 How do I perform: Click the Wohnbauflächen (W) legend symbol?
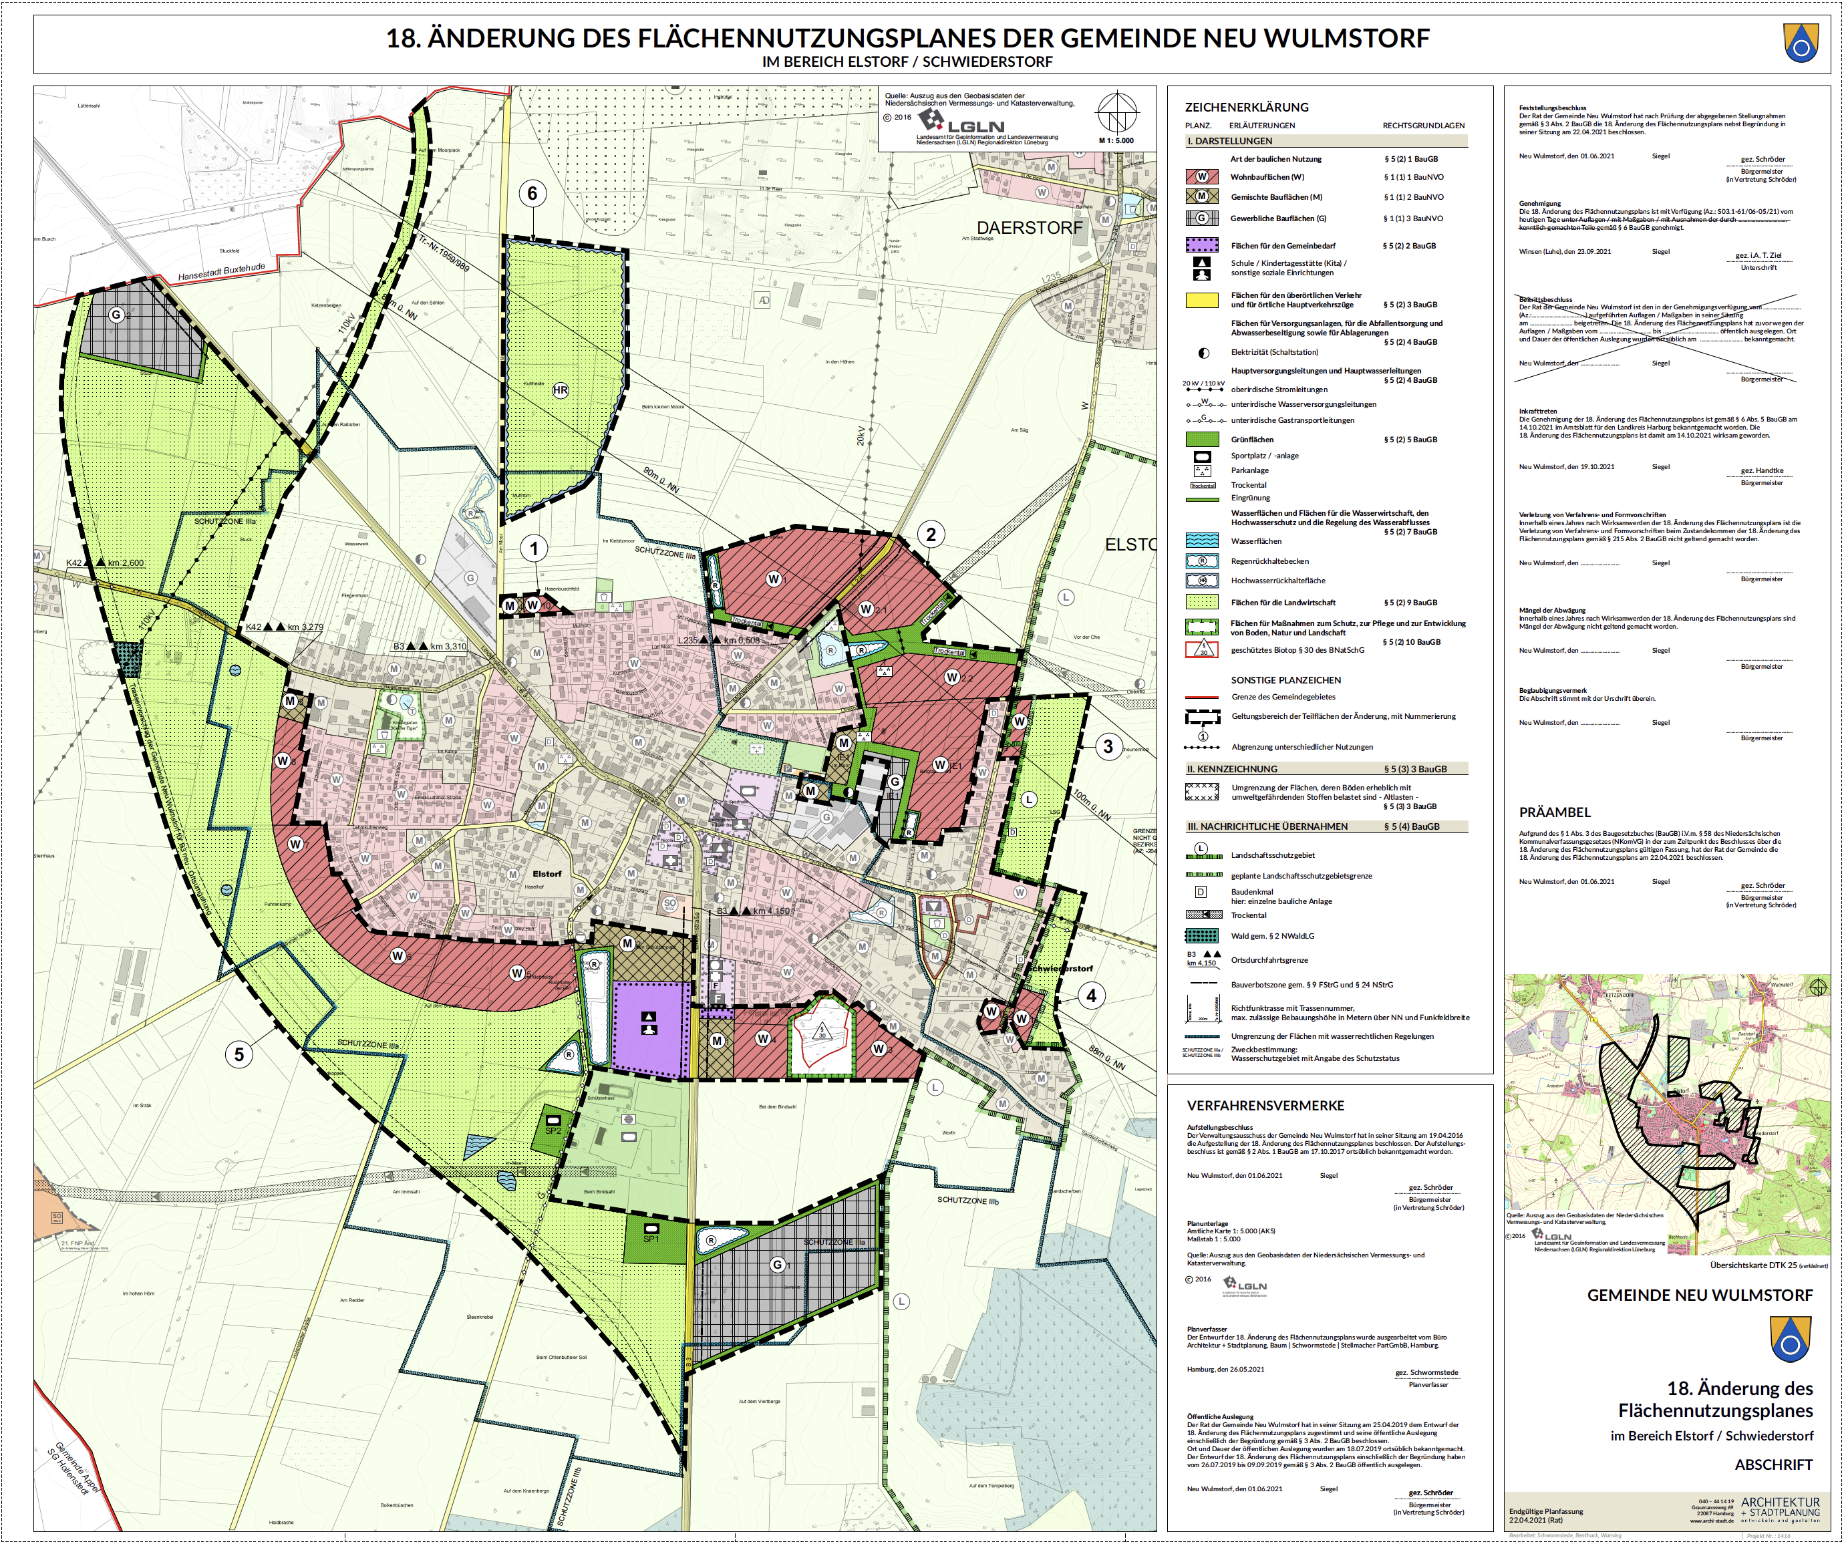point(1202,176)
